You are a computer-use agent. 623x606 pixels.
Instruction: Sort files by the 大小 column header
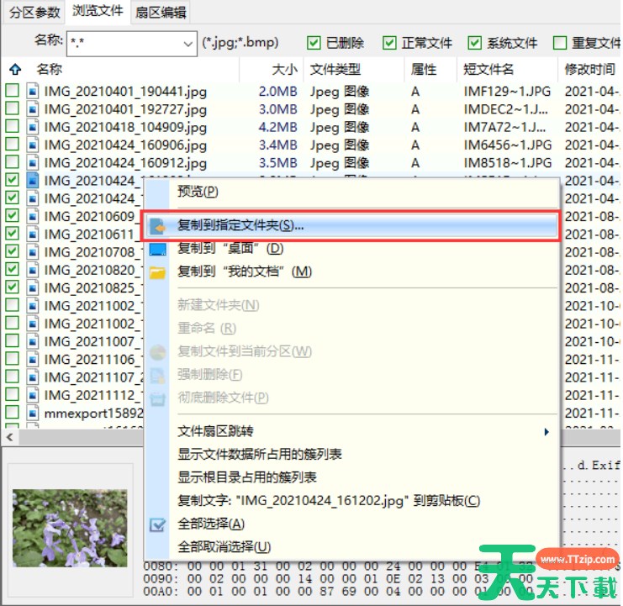[x=284, y=70]
